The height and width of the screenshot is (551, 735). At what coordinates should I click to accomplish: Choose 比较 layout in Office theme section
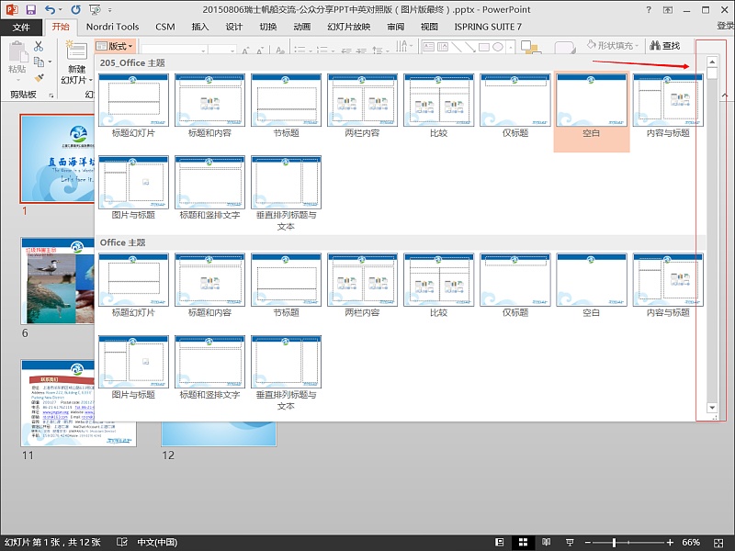pyautogui.click(x=438, y=286)
